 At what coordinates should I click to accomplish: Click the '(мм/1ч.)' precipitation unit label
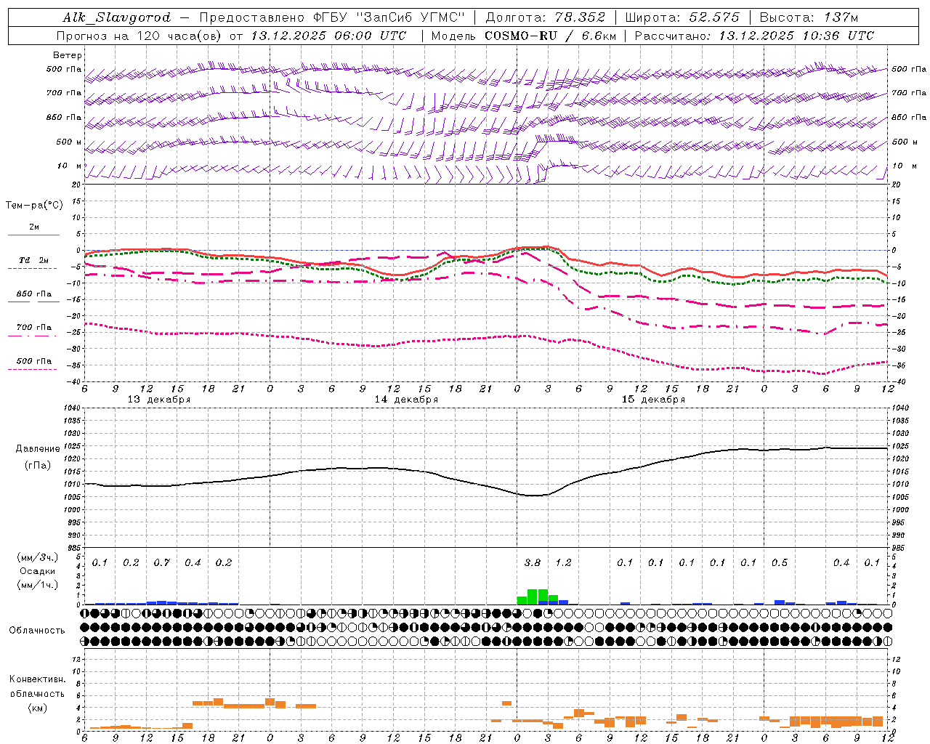(37, 585)
